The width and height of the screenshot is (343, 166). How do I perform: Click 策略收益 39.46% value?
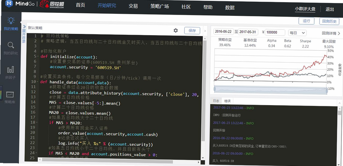[225, 45]
